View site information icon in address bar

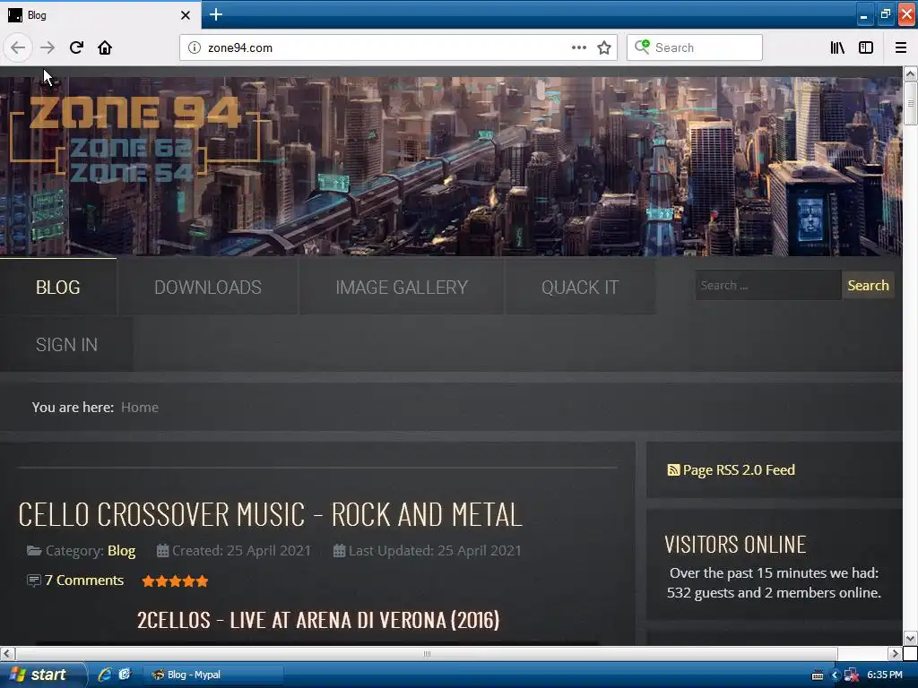(195, 47)
